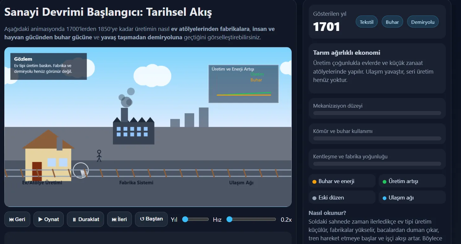Screen dimensions: 461x244
Task: Restart the animation with Baştan
Action: click(x=151, y=219)
